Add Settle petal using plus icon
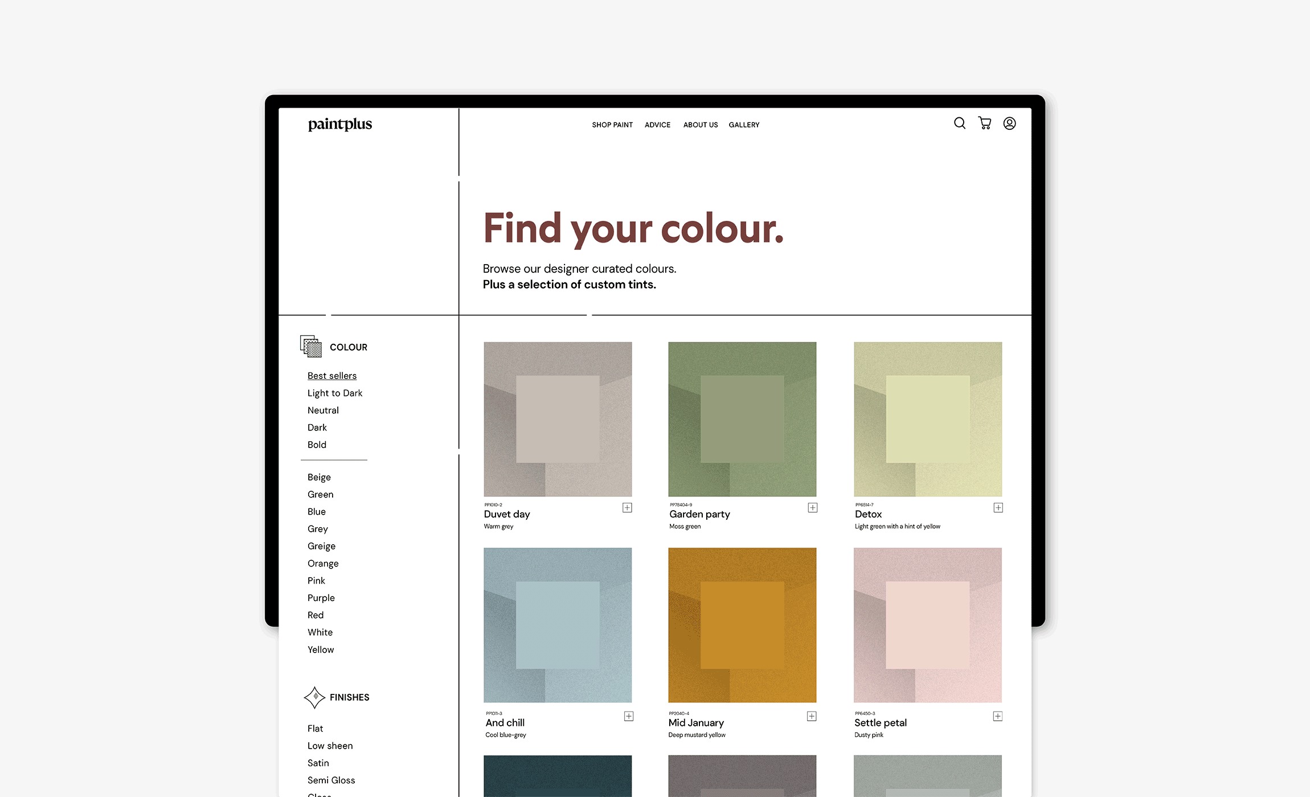 [x=998, y=716]
